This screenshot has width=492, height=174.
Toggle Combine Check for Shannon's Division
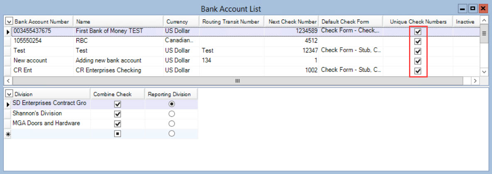117,114
